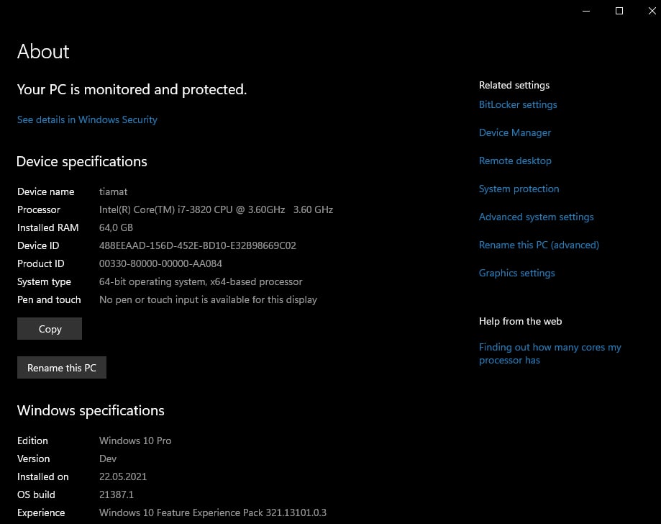Maximize the Settings window
The width and height of the screenshot is (661, 524).
[x=619, y=11]
